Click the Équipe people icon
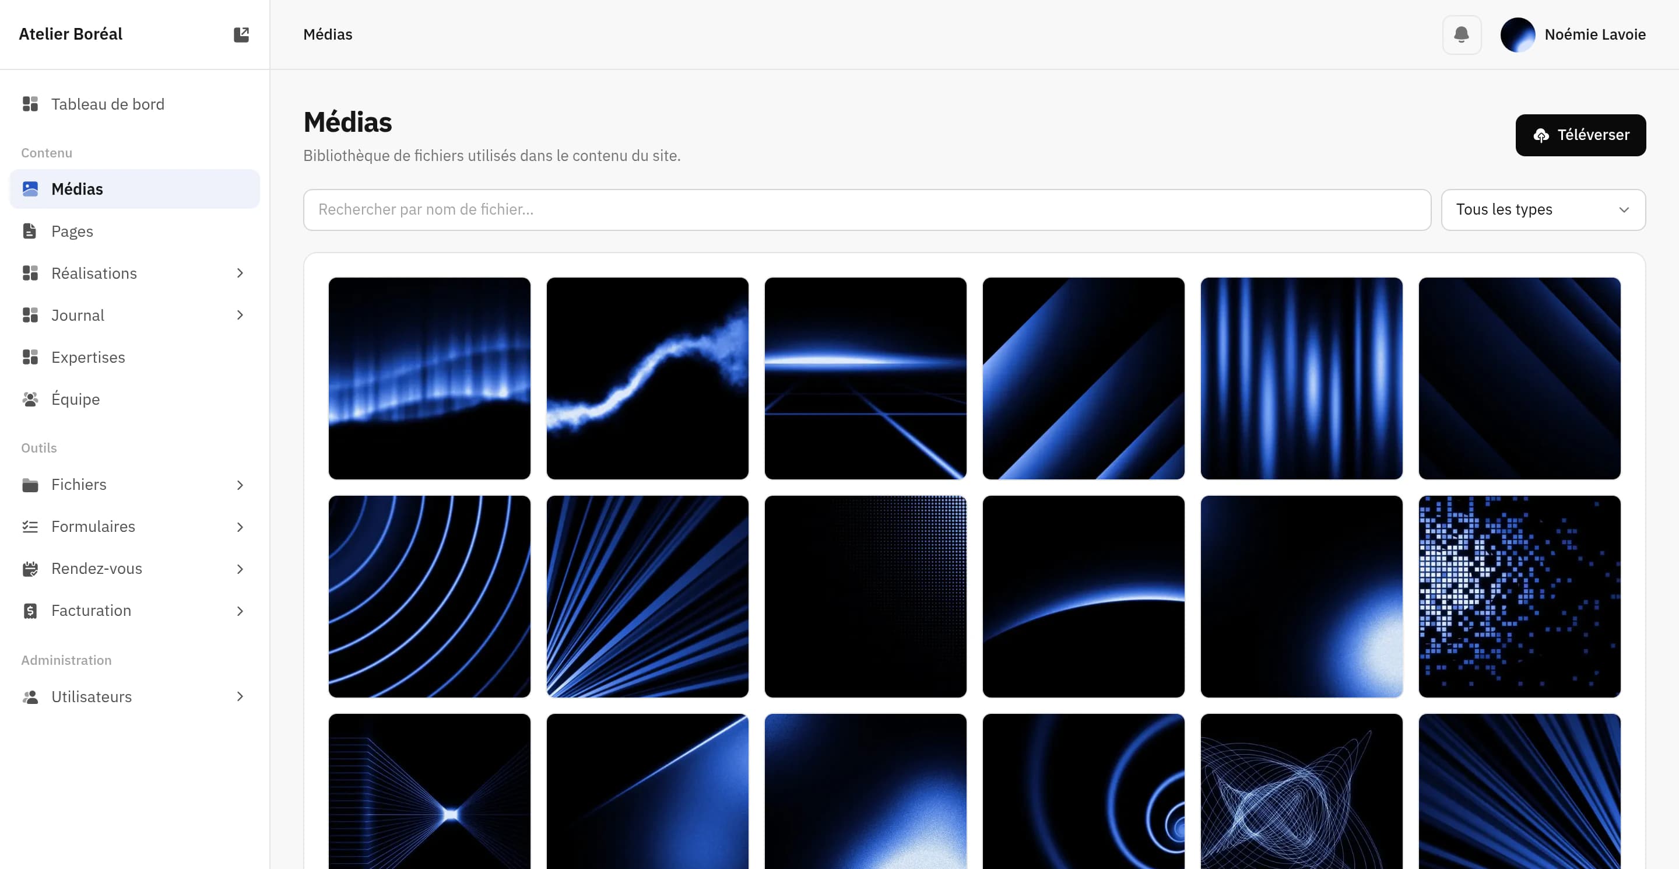Viewport: 1679px width, 869px height. click(30, 400)
